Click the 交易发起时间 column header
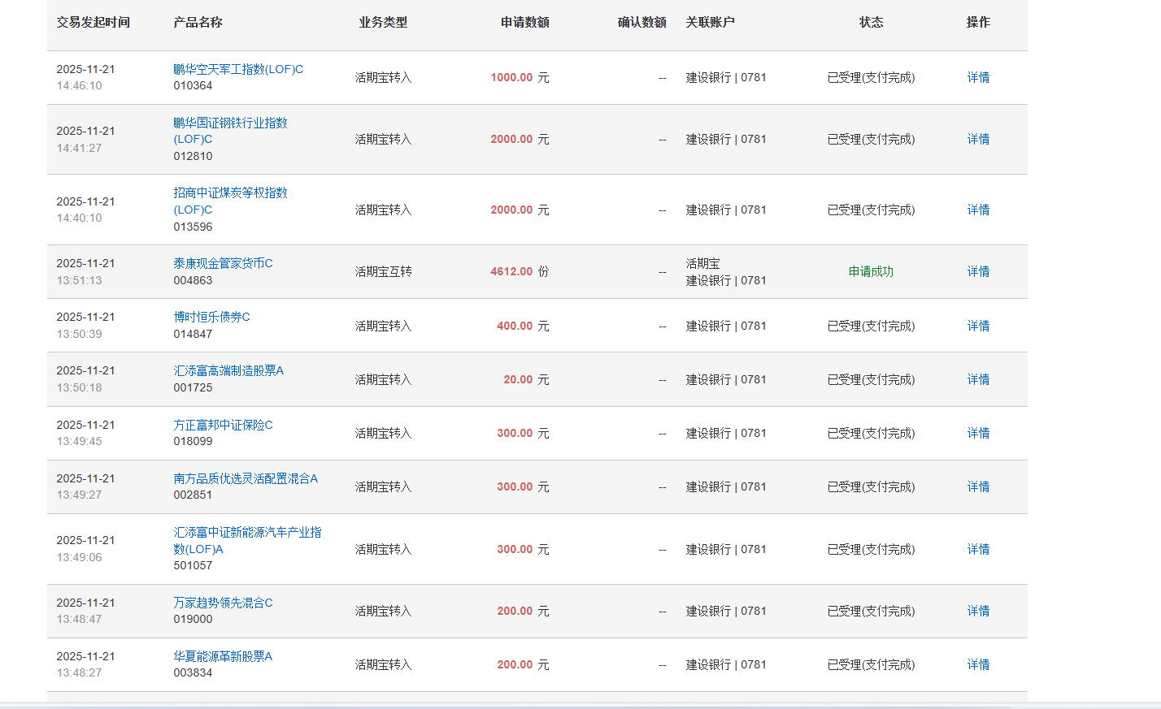Image resolution: width=1161 pixels, height=709 pixels. (93, 22)
